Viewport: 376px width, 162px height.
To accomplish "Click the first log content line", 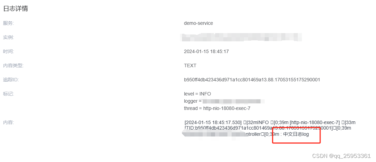I will 270,123.
